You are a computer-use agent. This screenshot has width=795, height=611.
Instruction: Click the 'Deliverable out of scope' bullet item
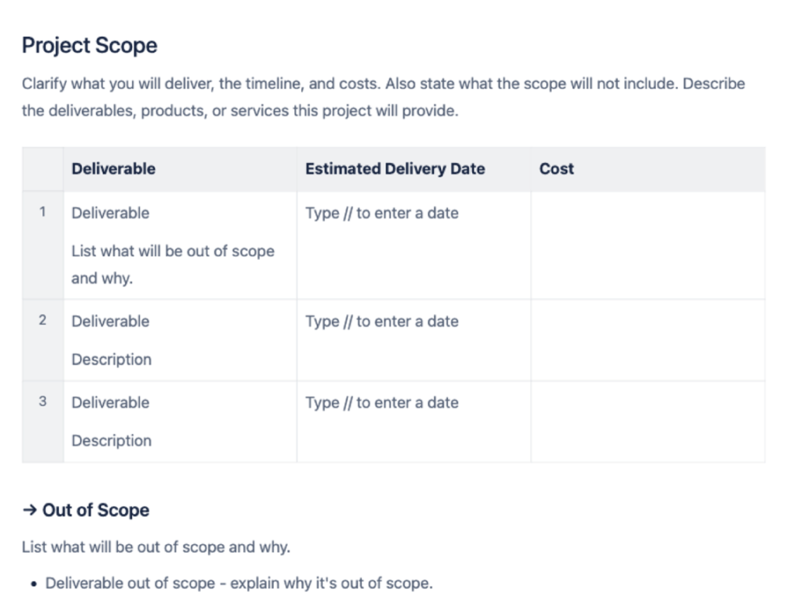(238, 583)
